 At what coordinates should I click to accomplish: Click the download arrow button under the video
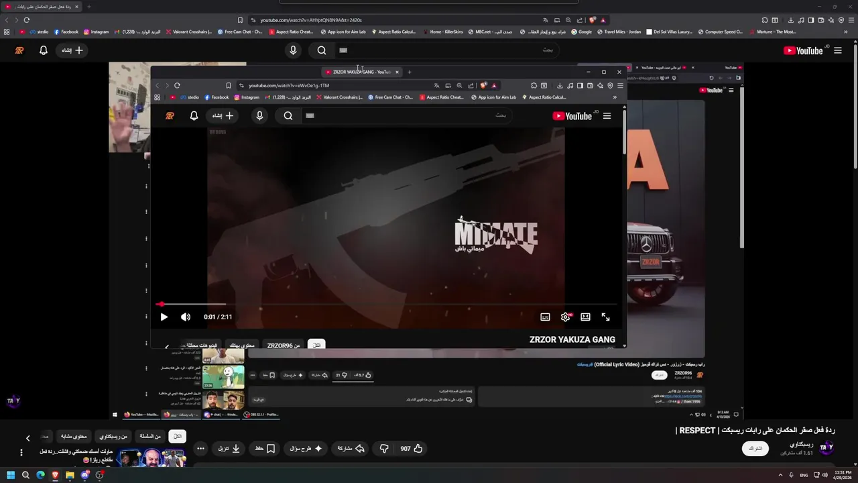tap(229, 448)
